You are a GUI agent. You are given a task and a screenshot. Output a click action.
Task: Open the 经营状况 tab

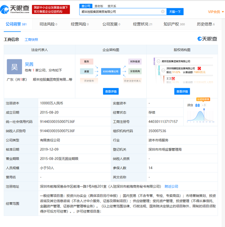[x=143, y=24]
